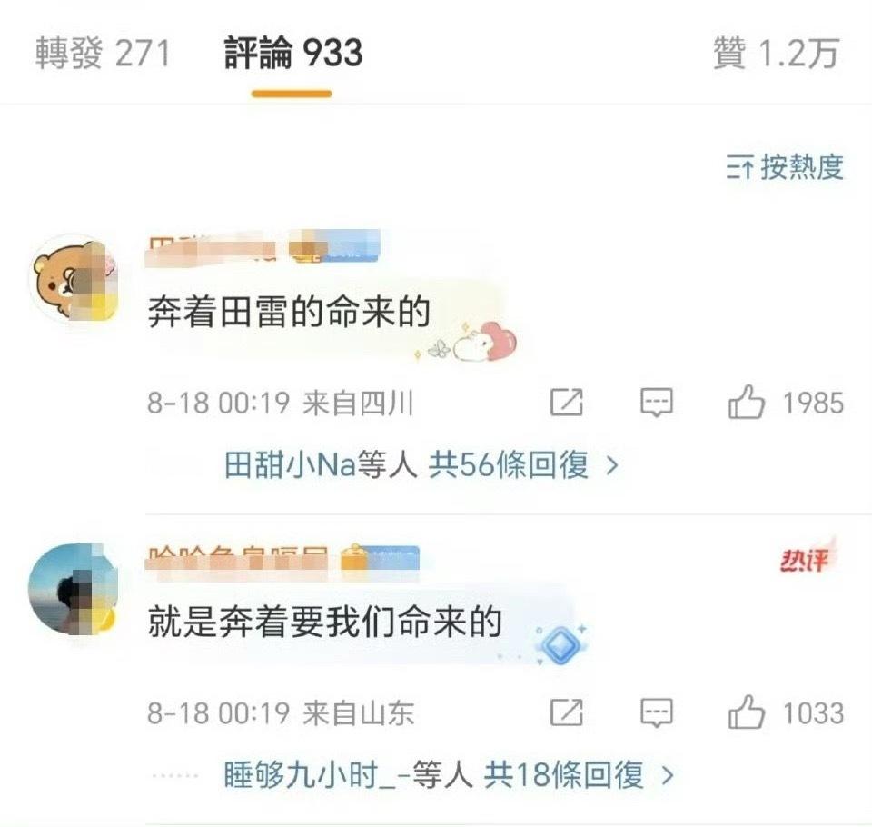Tap comment text 就是奔着要我们命来的
Screen dimensions: 872x827
pyautogui.click(x=325, y=622)
